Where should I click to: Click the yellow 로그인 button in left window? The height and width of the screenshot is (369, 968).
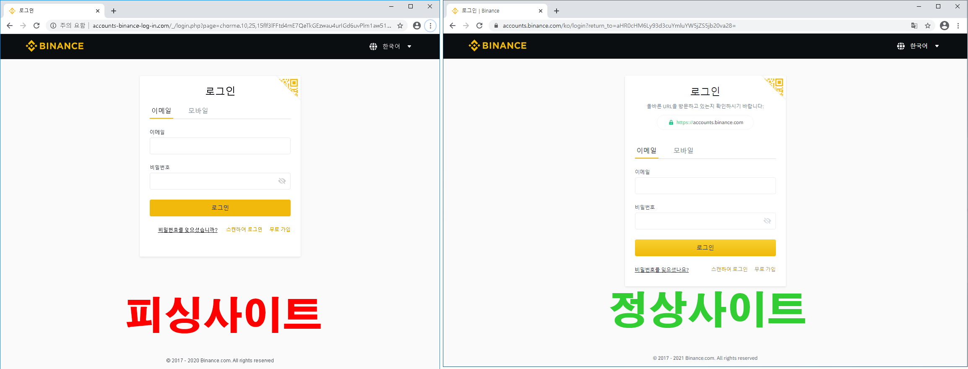220,208
